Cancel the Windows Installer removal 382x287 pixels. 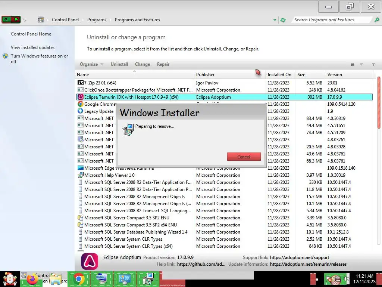coord(244,157)
